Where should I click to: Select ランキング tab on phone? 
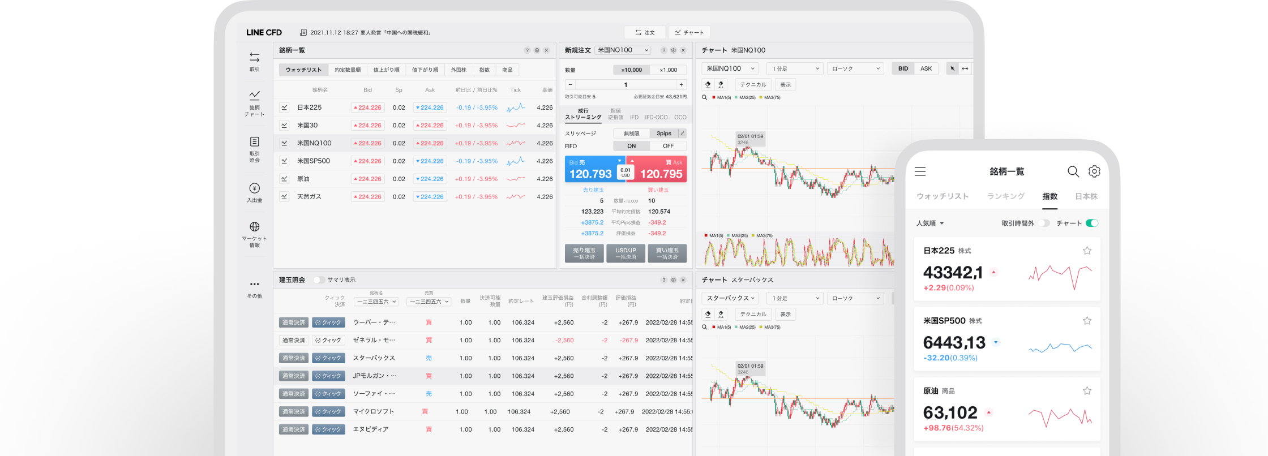pos(1006,196)
